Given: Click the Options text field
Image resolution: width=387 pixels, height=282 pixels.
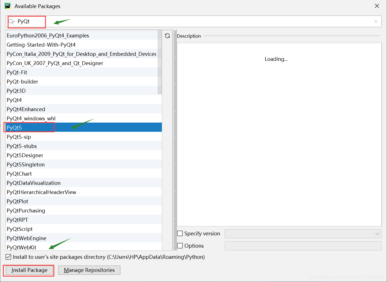Looking at the screenshot, I should [x=303, y=246].
